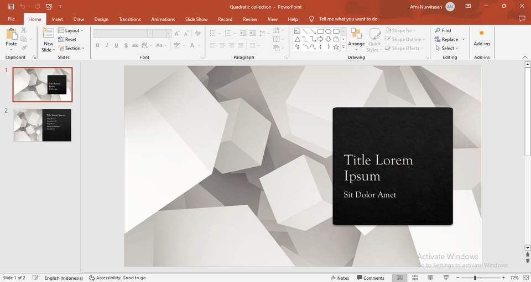Click the Save icon in quick access toolbar

11,7
